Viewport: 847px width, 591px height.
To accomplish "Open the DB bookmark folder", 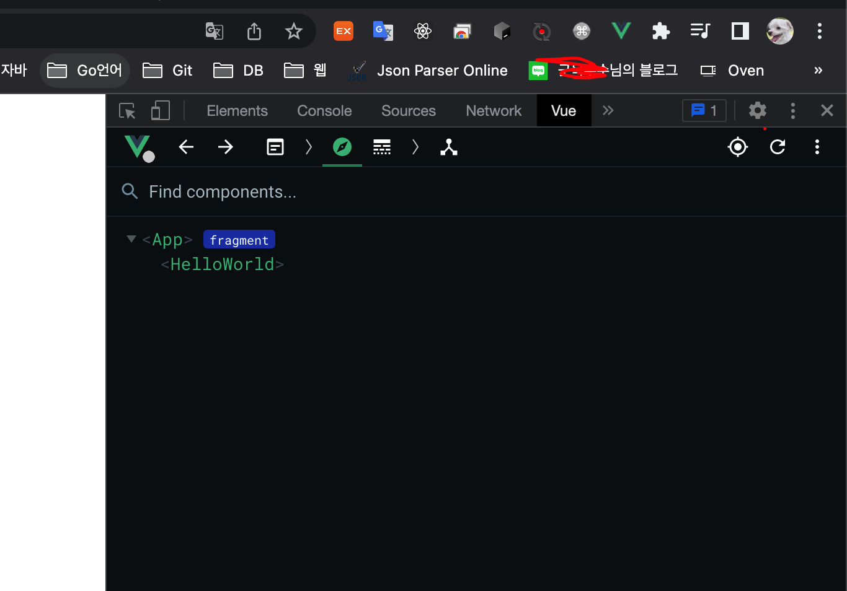I will point(238,71).
